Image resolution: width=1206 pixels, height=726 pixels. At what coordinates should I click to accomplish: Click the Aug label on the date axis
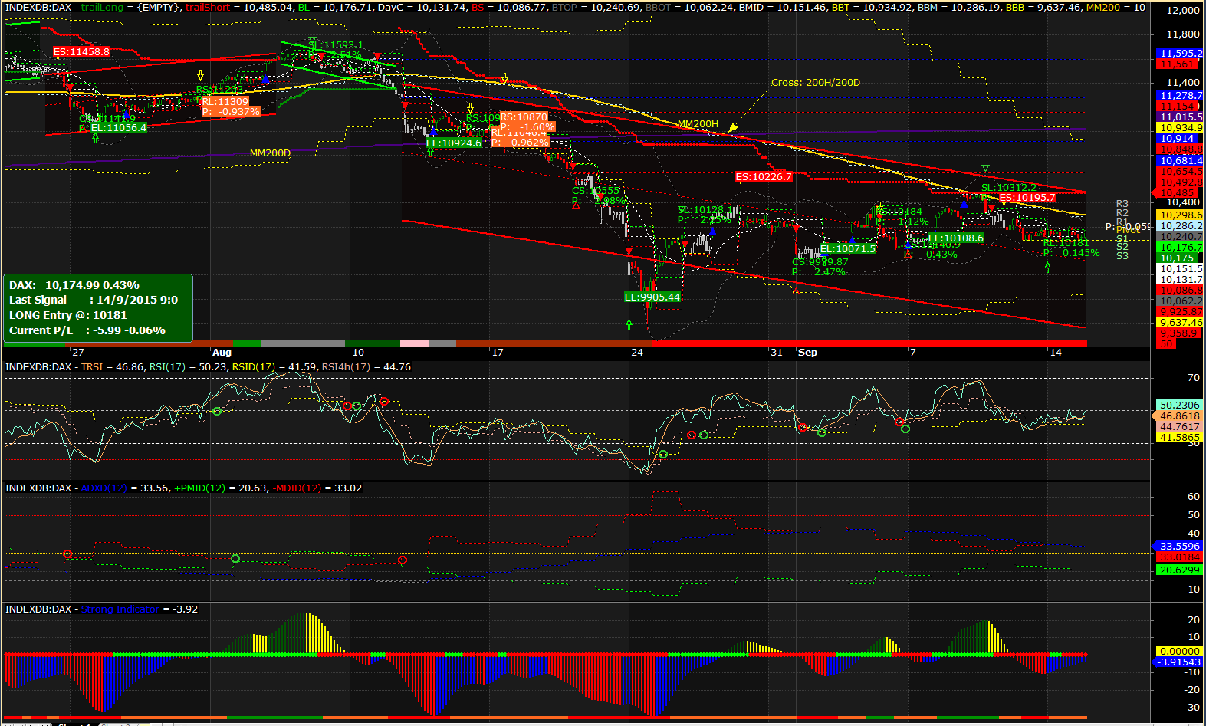tap(222, 353)
